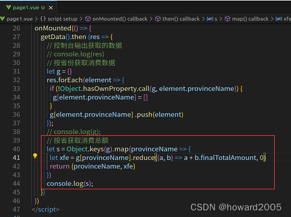Click Object.keys(g) on line 40
Image resolution: width=291 pixels, height=217 pixels.
(89, 149)
